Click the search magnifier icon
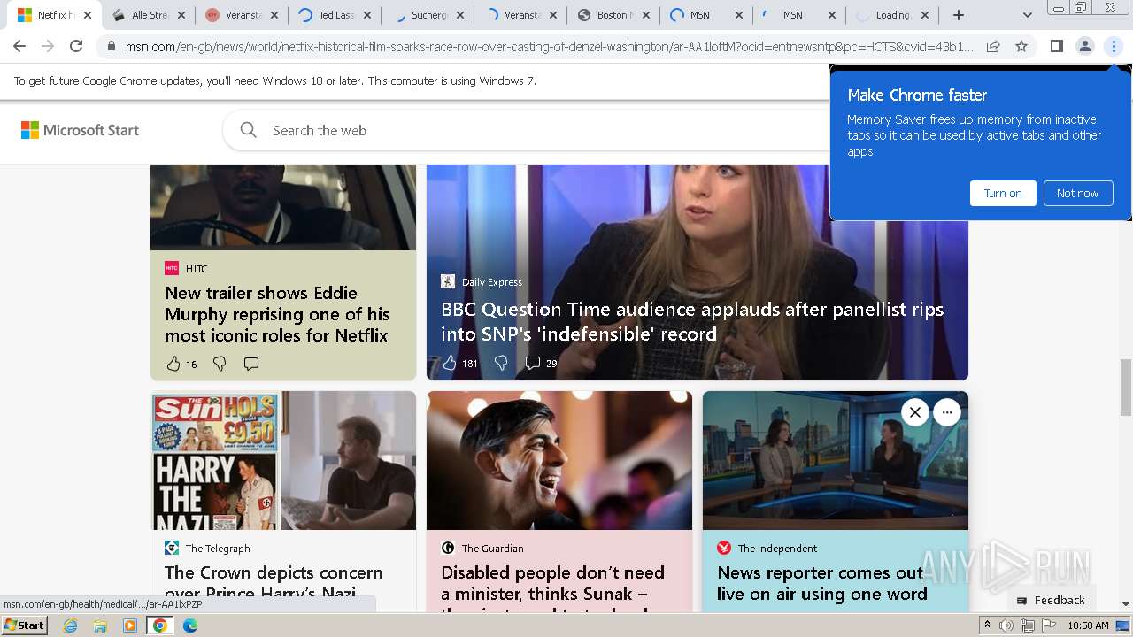This screenshot has height=637, width=1133. click(249, 130)
